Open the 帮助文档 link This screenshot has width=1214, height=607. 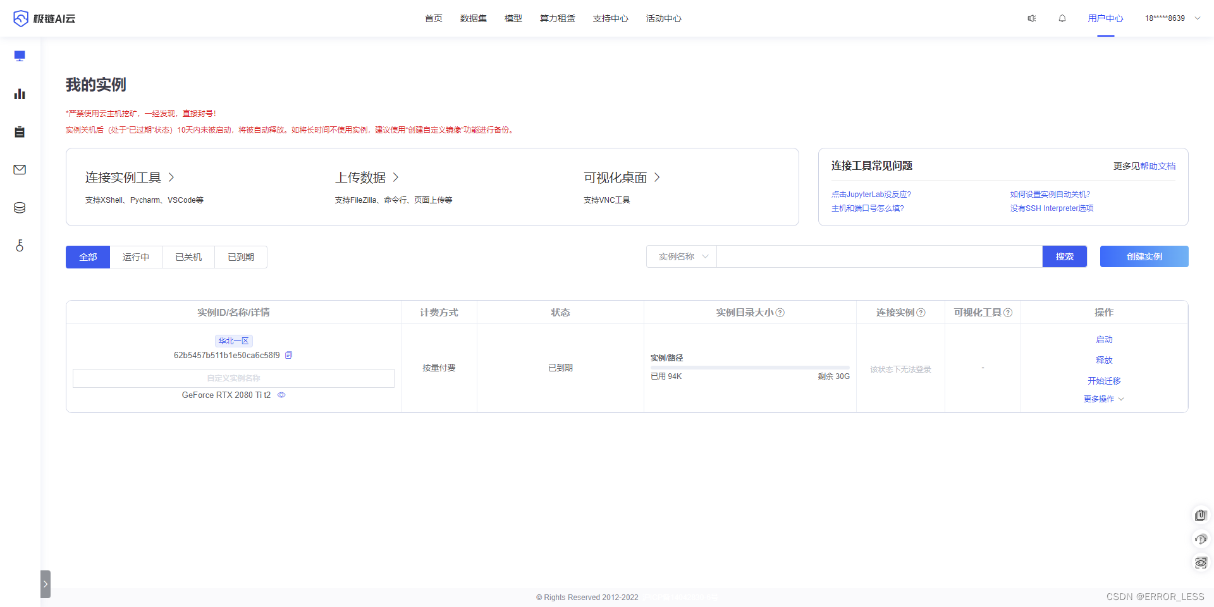pyautogui.click(x=1158, y=166)
